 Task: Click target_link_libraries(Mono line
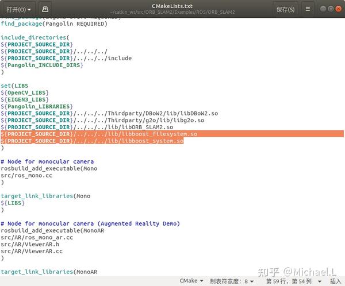[x=45, y=196]
